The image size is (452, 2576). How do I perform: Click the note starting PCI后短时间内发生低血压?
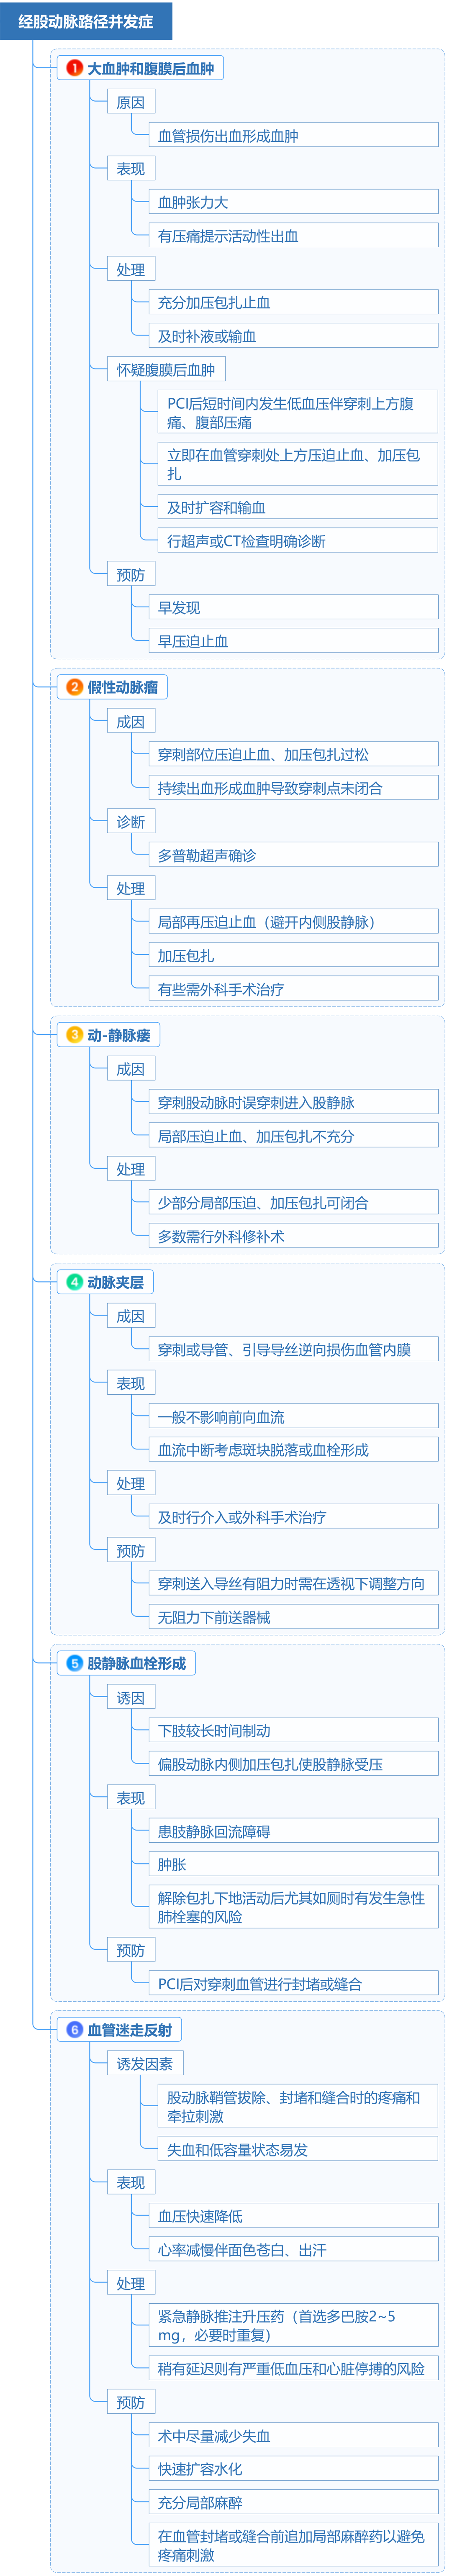298,412
